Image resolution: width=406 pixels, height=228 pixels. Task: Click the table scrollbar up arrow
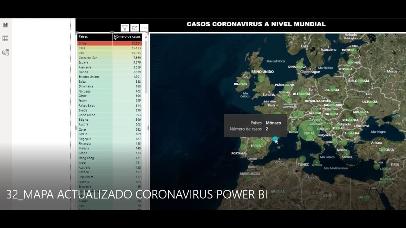(146, 37)
